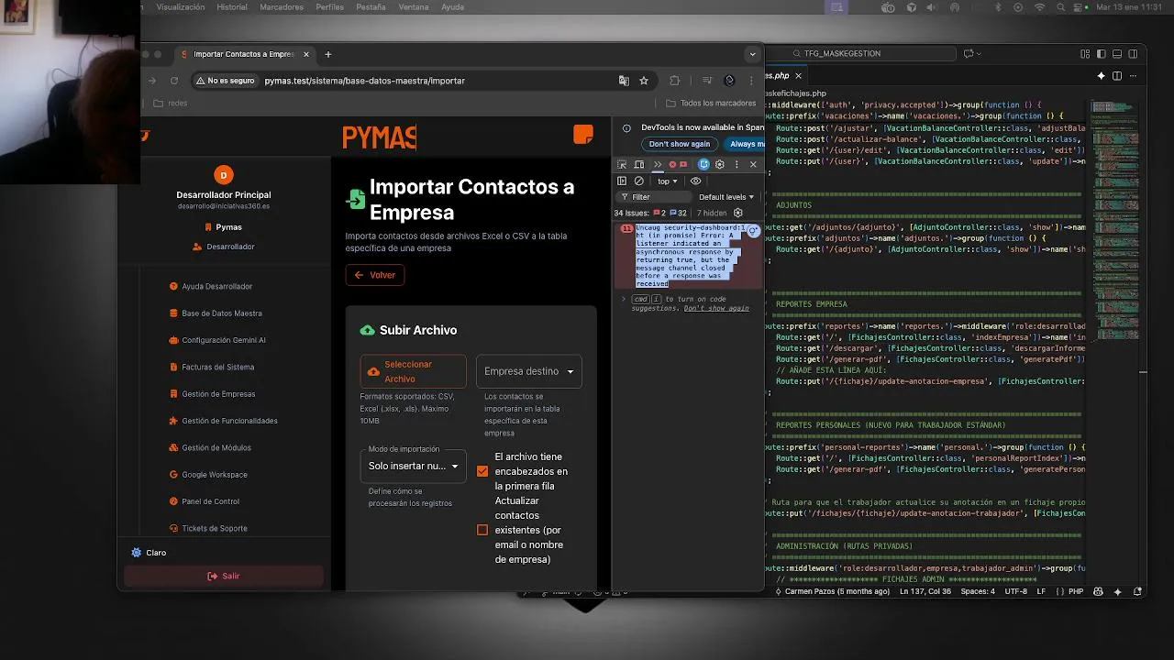The height and width of the screenshot is (660, 1174).
Task: Click the sparkle AI icon in VS Code editor
Action: coord(1102,76)
